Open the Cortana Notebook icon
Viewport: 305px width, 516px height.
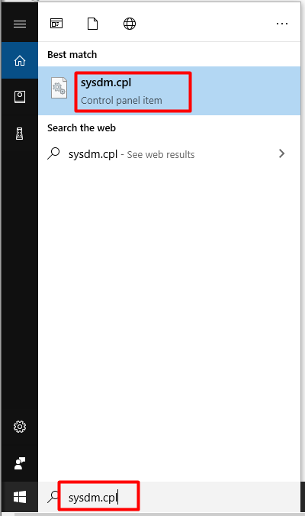(x=20, y=97)
